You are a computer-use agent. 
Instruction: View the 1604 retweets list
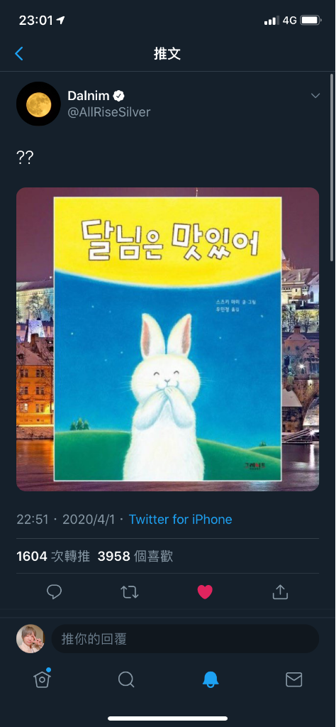pyautogui.click(x=53, y=557)
